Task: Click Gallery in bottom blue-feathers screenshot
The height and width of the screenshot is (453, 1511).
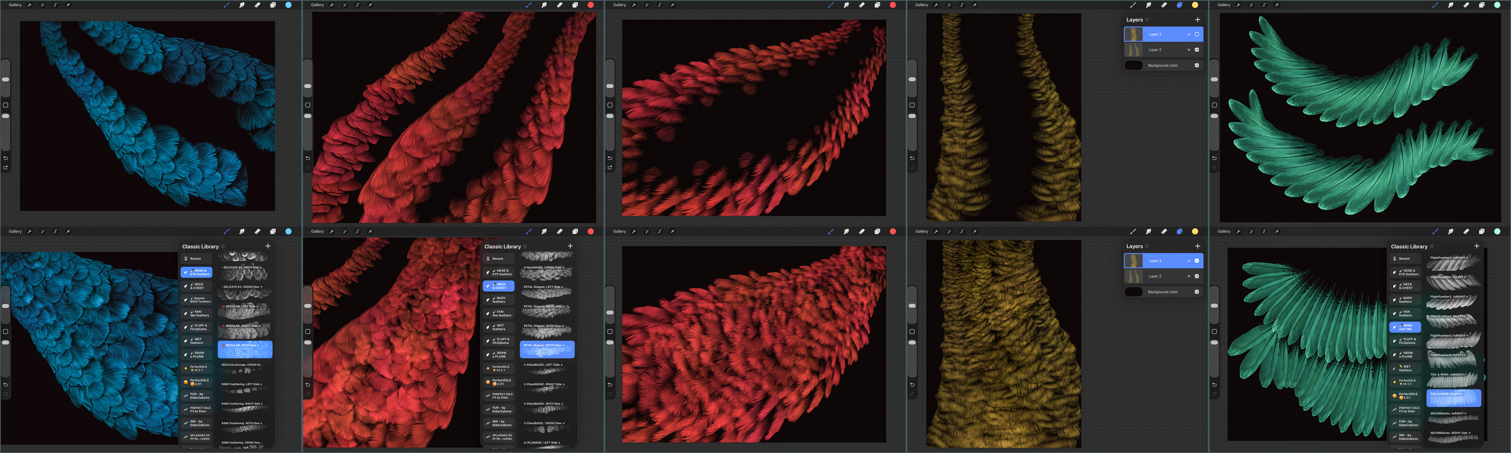Action: click(15, 231)
